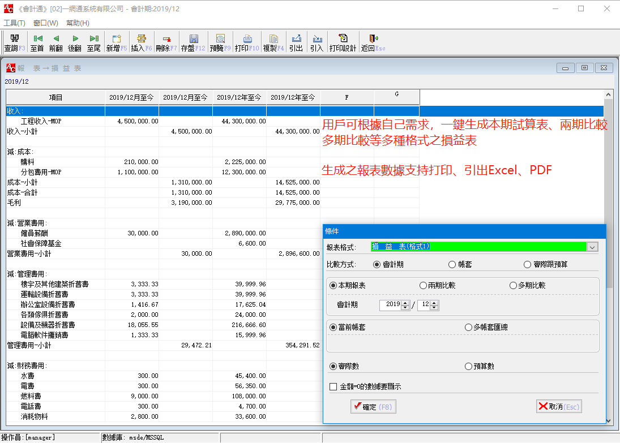
Task: Expand the 報表格式 dropdown list
Action: [592, 247]
